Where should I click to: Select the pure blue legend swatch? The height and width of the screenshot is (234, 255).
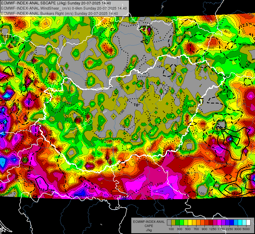232,223
